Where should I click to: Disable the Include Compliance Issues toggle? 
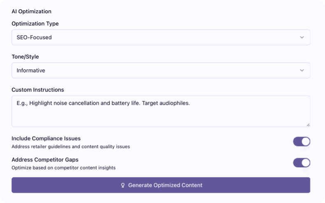click(302, 142)
